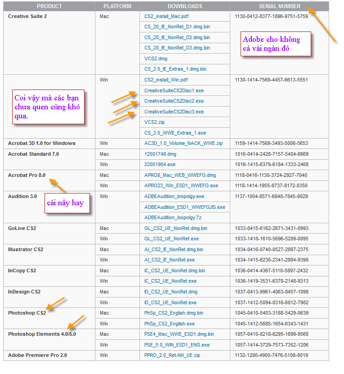The width and height of the screenshot is (344, 374).
Task: Select serial 1034-0416-0740-0527-2887-2375
Action: click(x=272, y=250)
